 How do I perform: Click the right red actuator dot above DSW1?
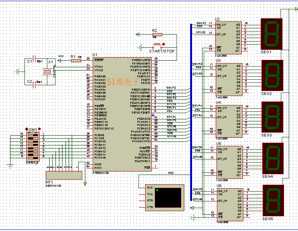pyautogui.click(x=39, y=129)
